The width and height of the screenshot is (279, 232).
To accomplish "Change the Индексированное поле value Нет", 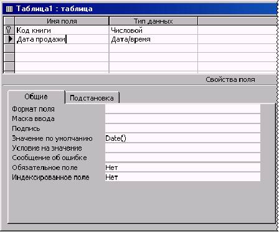I will click(x=182, y=177).
